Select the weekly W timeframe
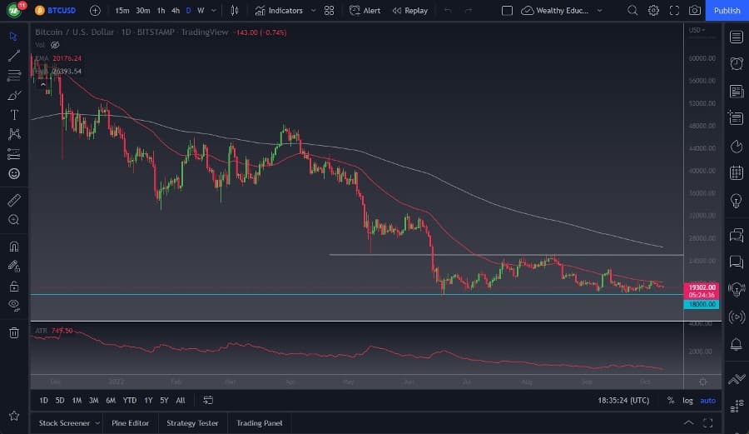749x434 pixels. (x=201, y=11)
